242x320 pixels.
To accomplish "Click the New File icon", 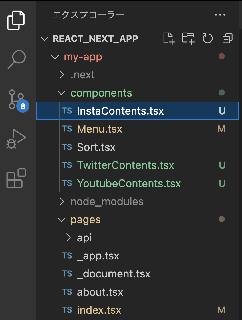I will coord(169,38).
